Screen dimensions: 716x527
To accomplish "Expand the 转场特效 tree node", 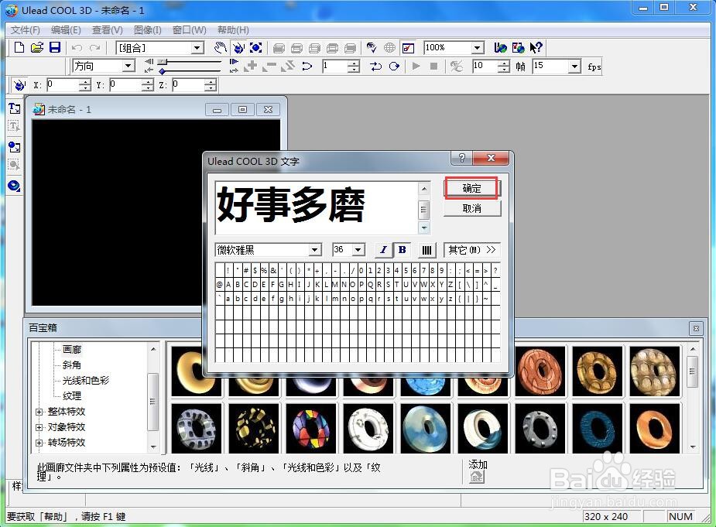I will (39, 443).
